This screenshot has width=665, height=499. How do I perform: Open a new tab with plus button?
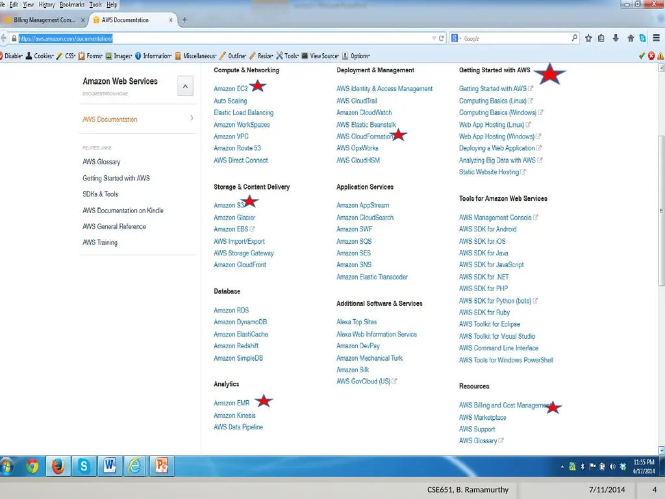[184, 20]
